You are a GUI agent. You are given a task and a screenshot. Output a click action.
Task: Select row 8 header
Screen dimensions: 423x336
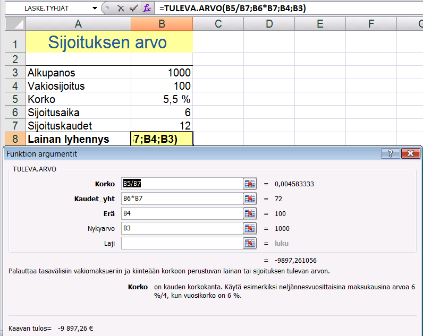coord(15,139)
